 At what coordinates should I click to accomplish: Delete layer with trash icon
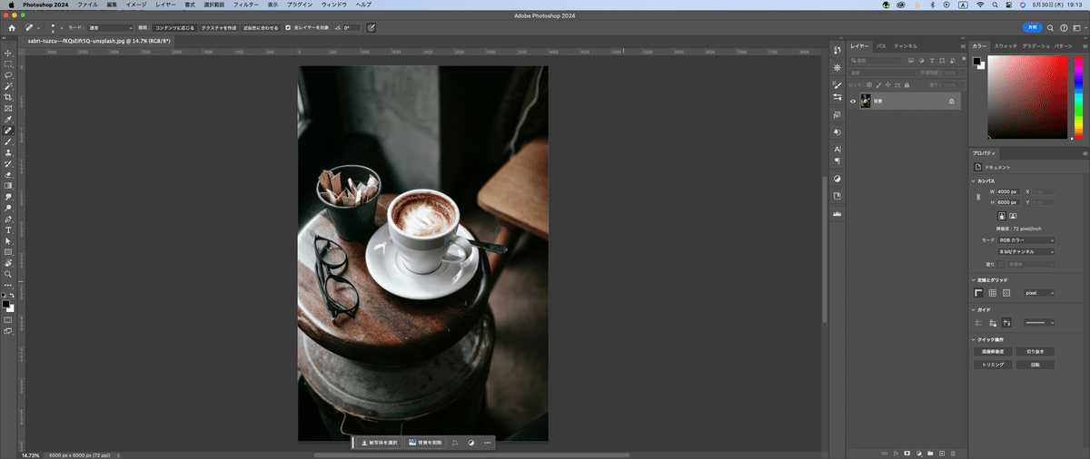point(954,453)
